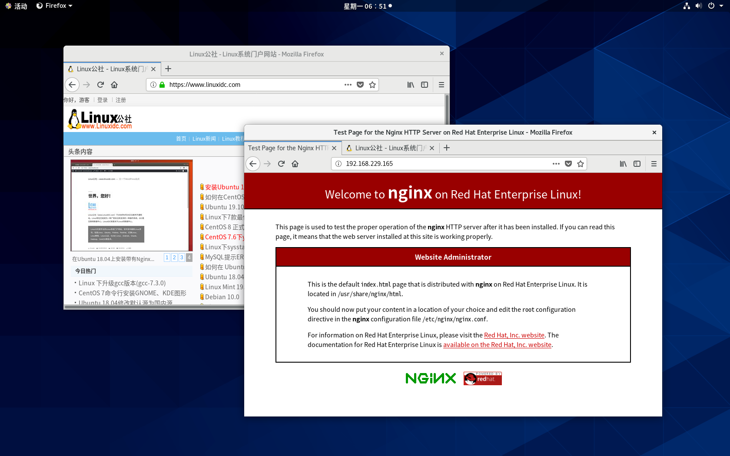The height and width of the screenshot is (456, 730).
Task: Open Firefox application menu in top bar
Action: (x=54, y=6)
